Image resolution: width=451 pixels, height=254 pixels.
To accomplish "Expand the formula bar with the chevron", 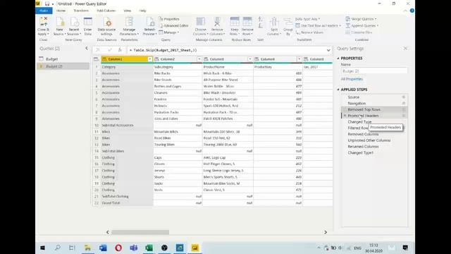I will tap(328, 50).
